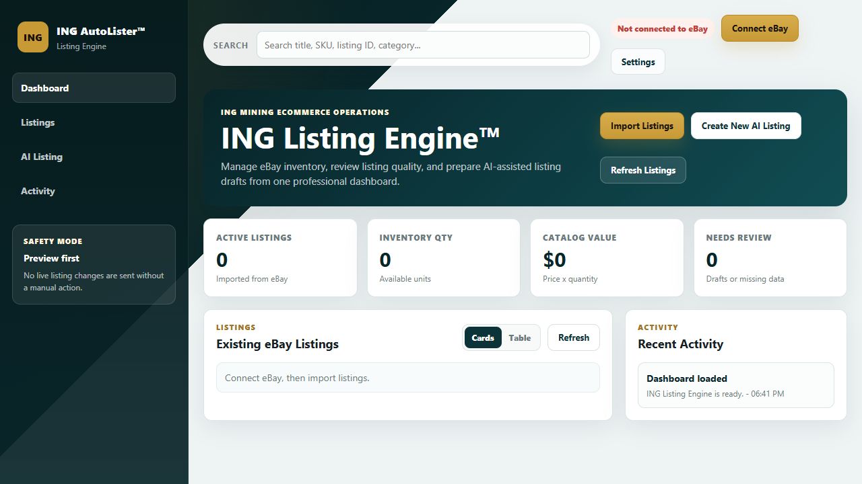This screenshot has width=862, height=484.
Task: Open the AI Listing page
Action: (94, 157)
